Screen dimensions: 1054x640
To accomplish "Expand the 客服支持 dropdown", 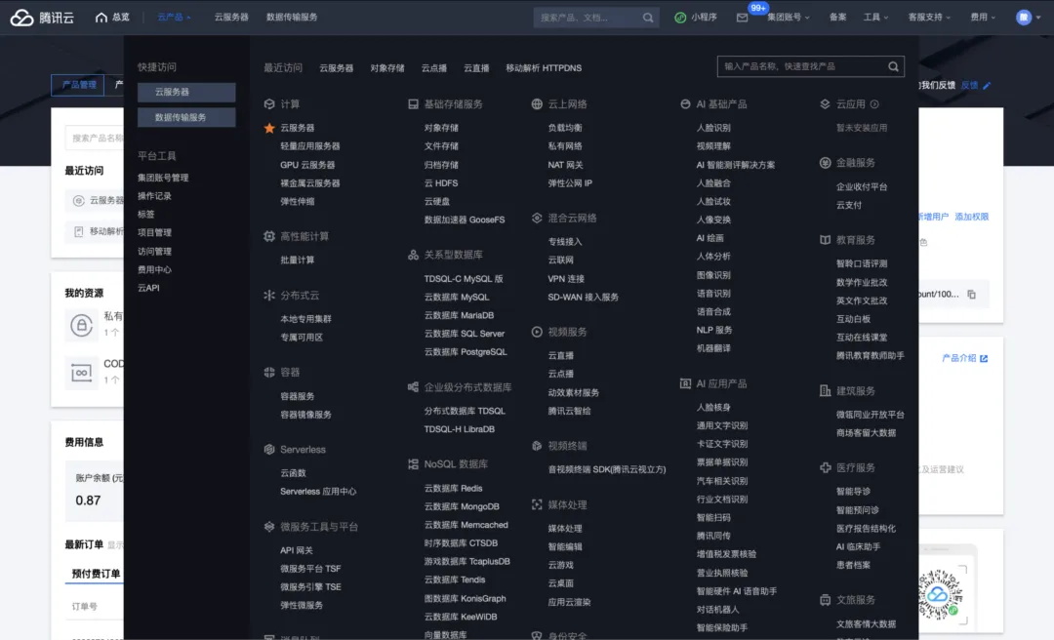I will pos(929,18).
